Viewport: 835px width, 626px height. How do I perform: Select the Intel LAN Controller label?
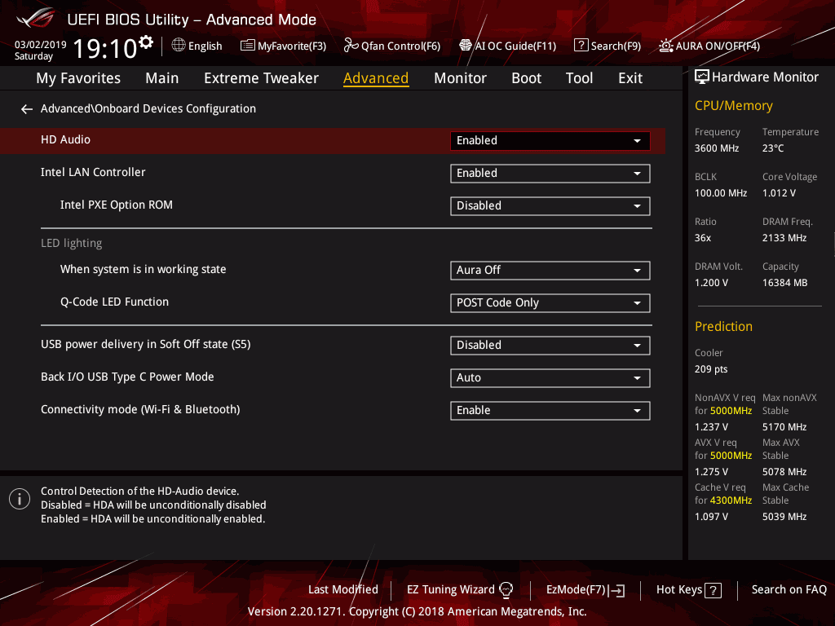93,172
